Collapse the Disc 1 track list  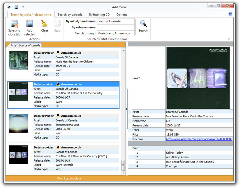[x=130, y=148]
